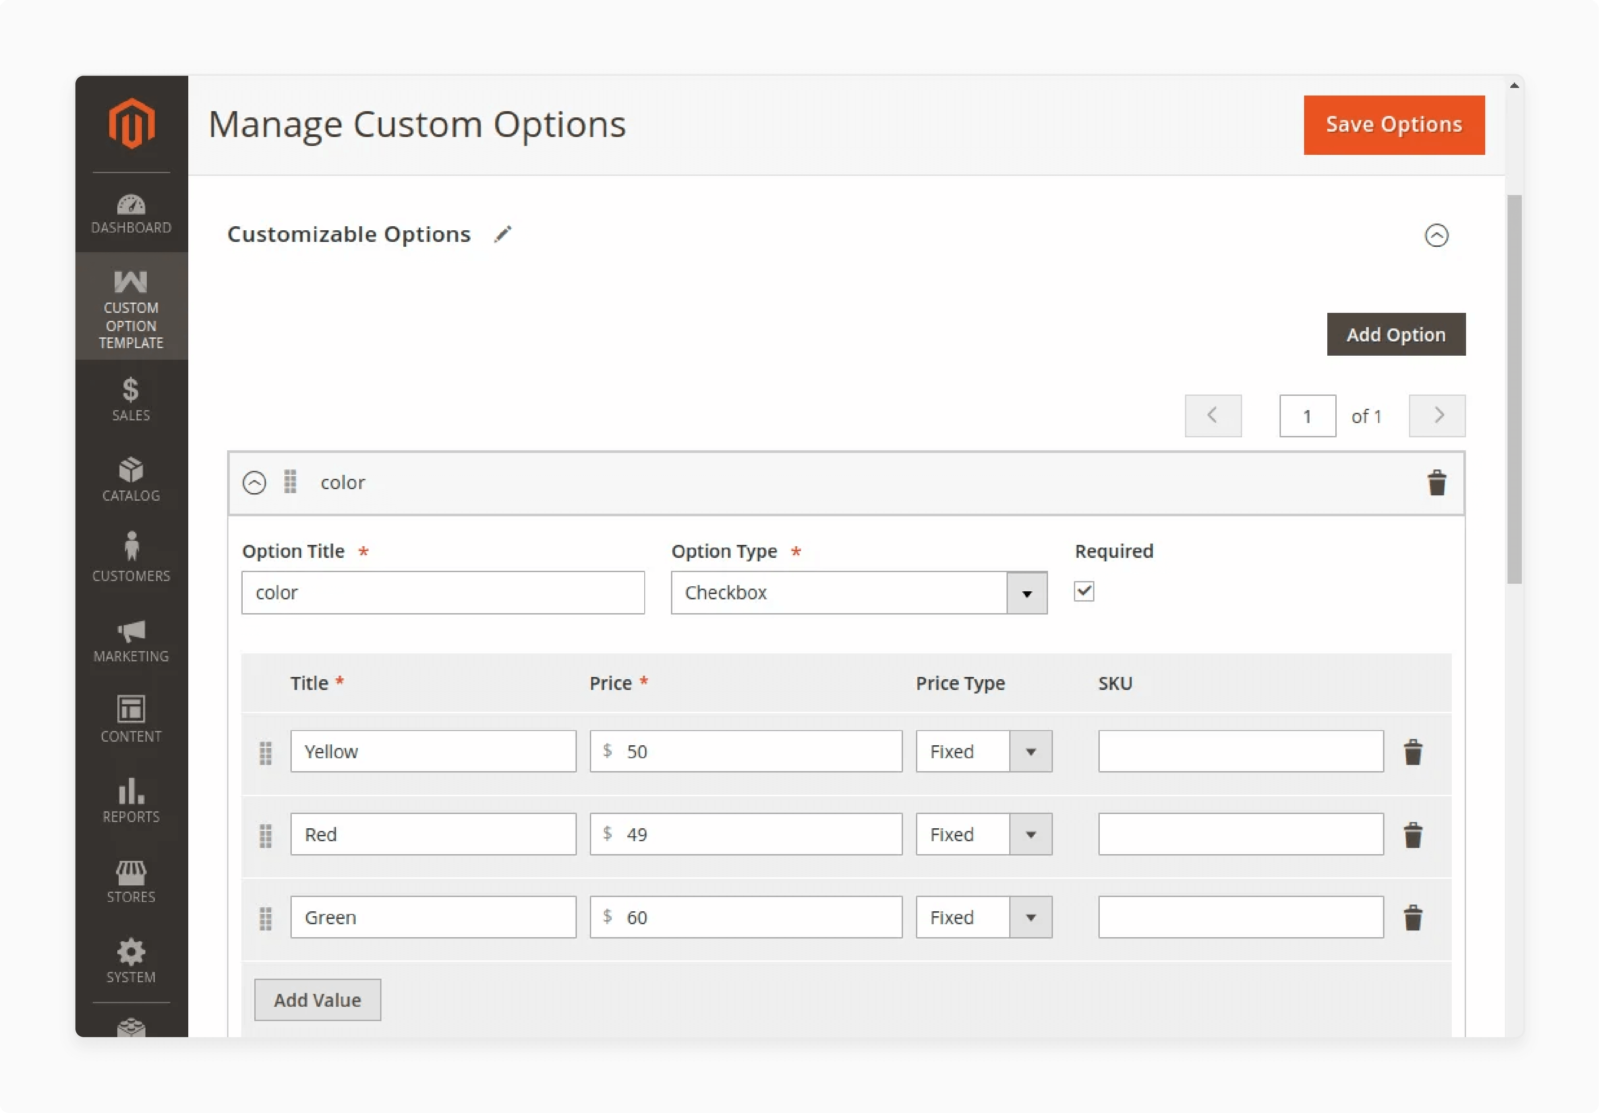Screen dimensions: 1599x1113
Task: Click the pencil icon beside Customizable Options
Action: [503, 235]
